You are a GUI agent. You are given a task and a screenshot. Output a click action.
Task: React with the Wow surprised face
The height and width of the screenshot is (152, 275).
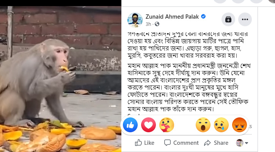click(x=203, y=125)
